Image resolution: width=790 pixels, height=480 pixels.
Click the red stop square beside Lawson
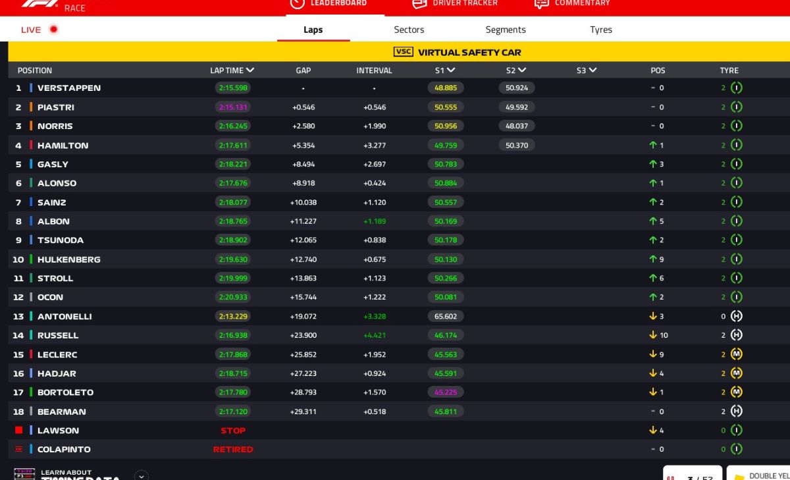(18, 430)
